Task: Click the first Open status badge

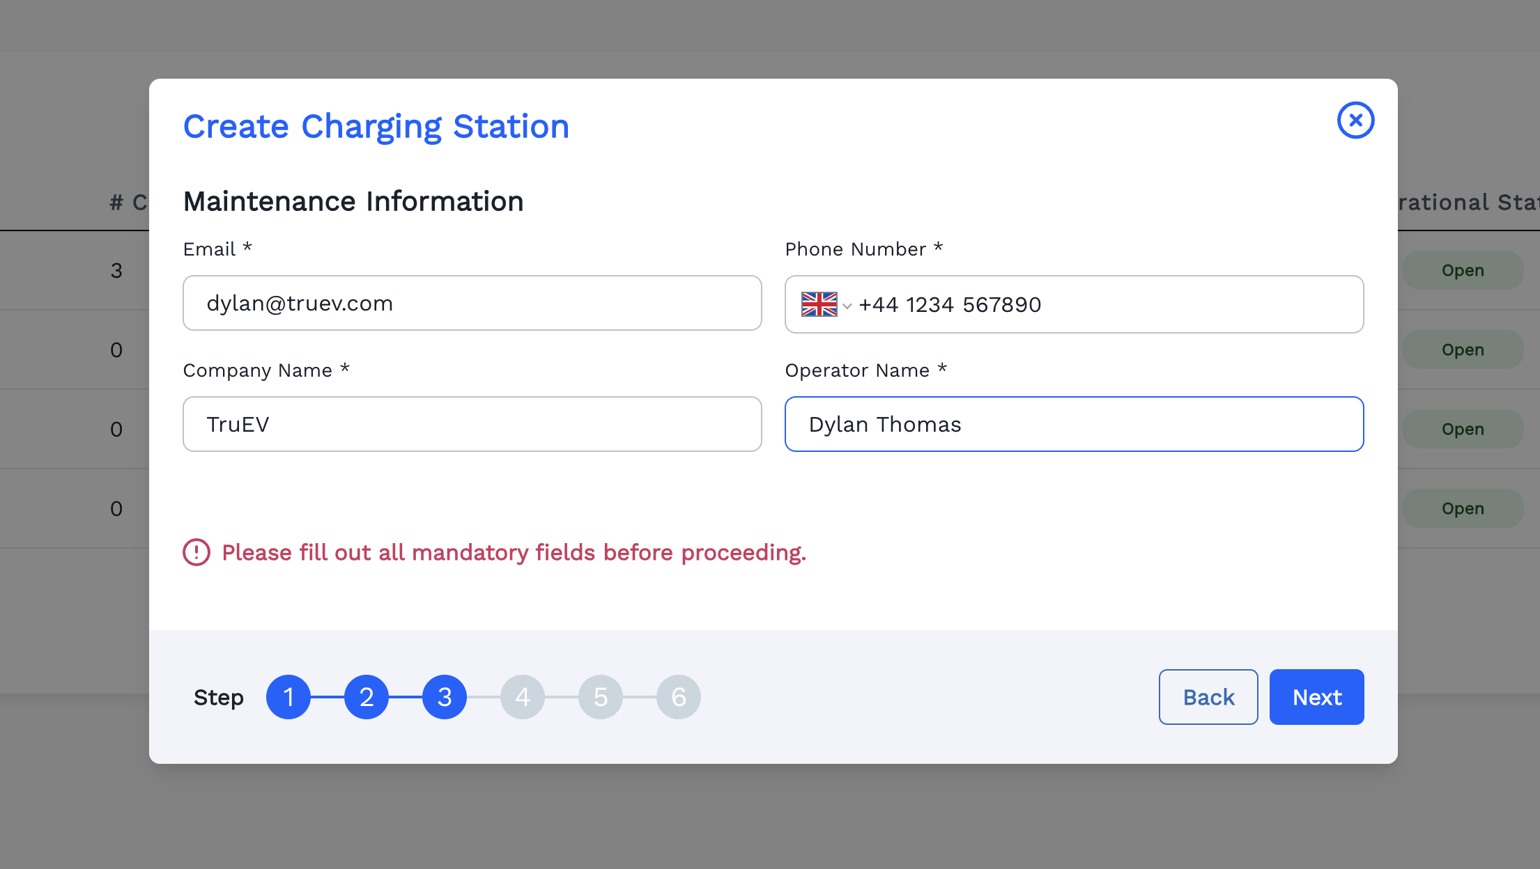Action: coord(1463,270)
